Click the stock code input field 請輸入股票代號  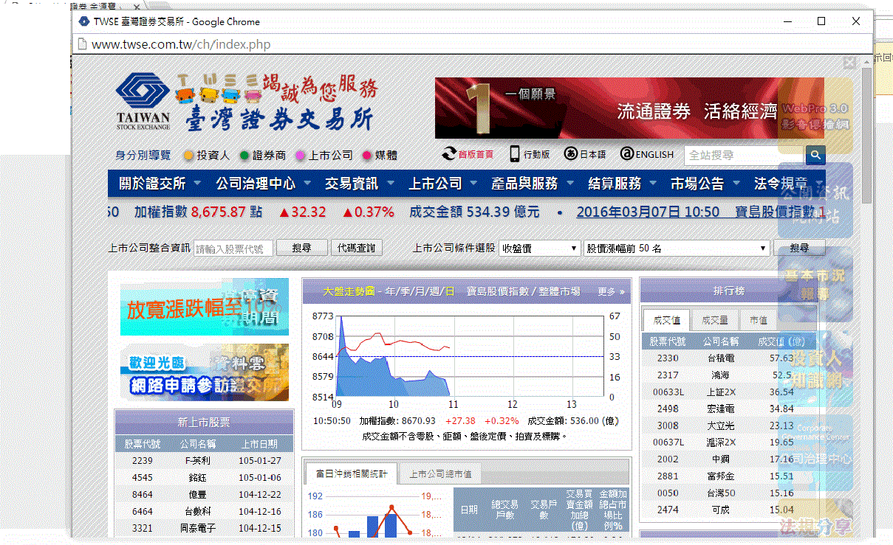(x=234, y=248)
